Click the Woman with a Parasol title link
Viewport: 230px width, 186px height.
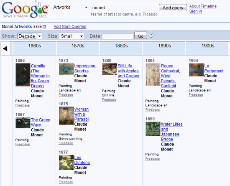click(x=82, y=115)
